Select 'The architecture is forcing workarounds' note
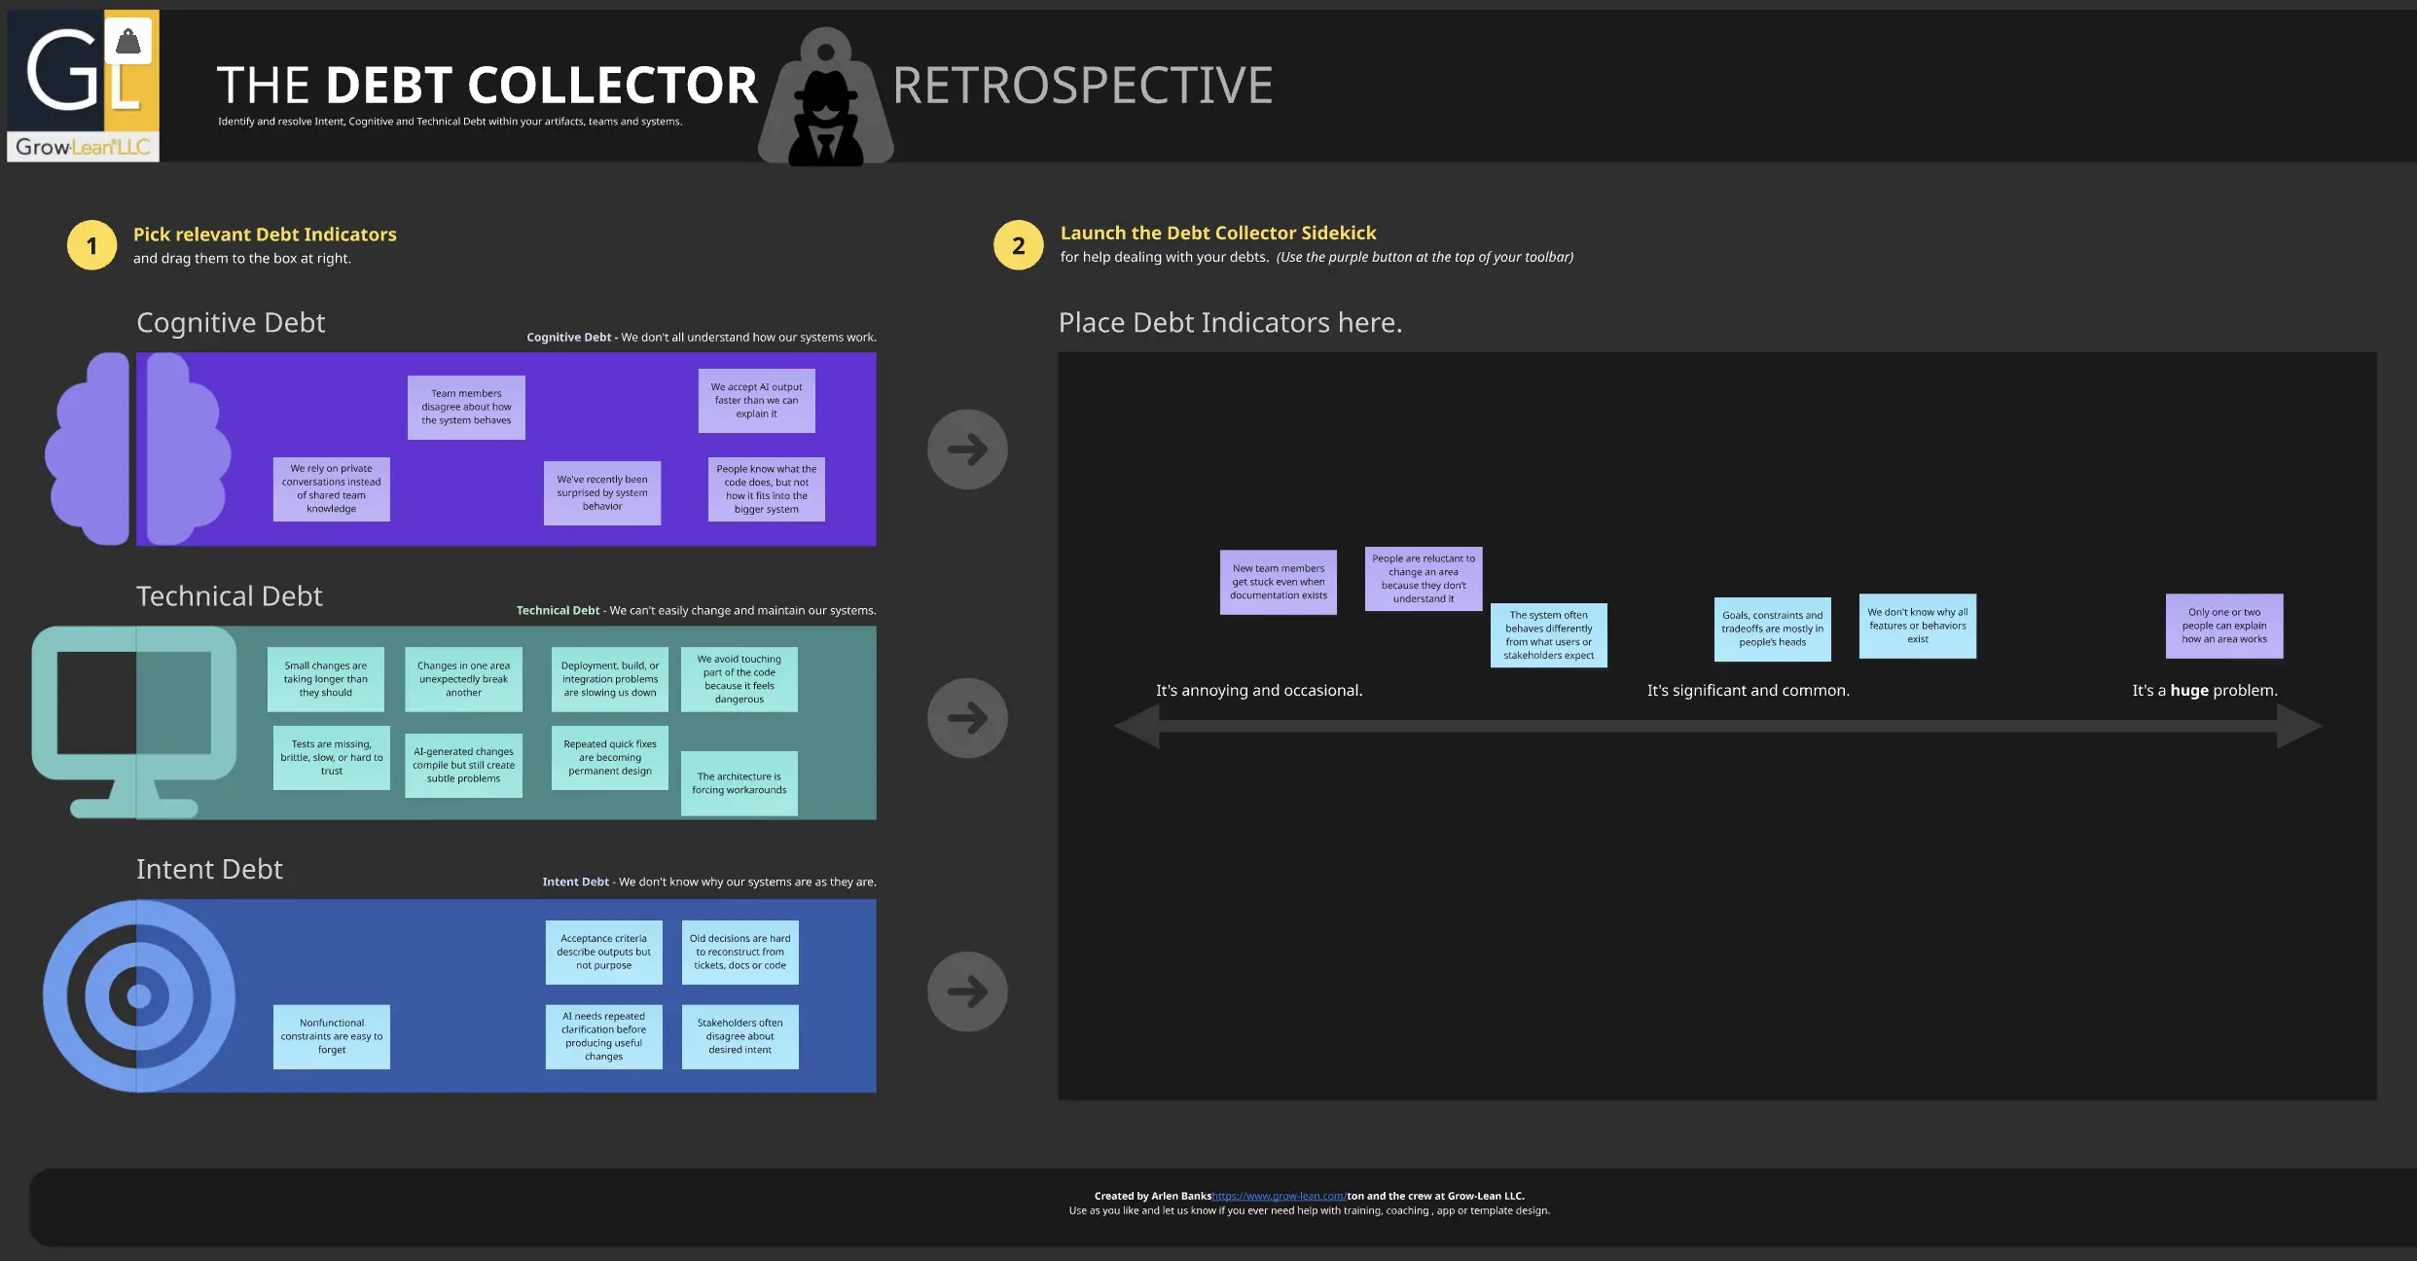The height and width of the screenshot is (1261, 2417). click(x=740, y=783)
